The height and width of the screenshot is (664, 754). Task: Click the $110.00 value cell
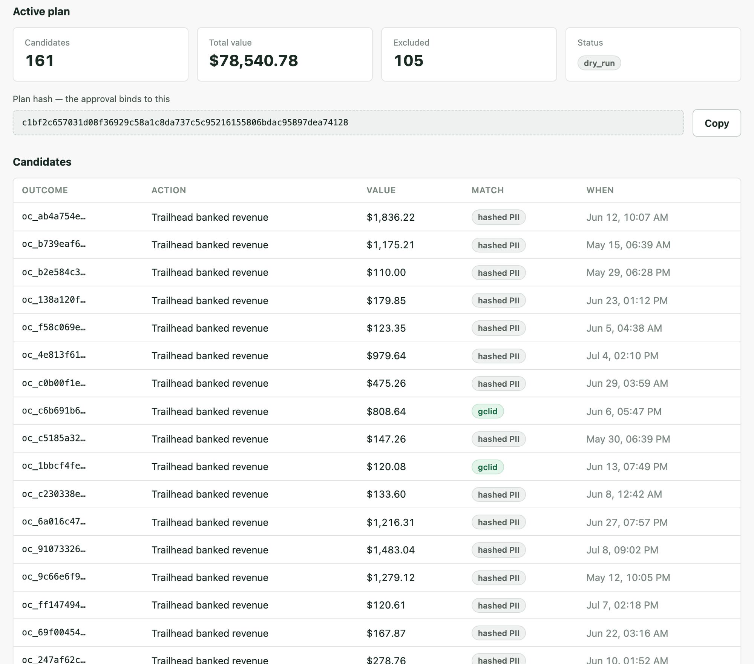[386, 272]
